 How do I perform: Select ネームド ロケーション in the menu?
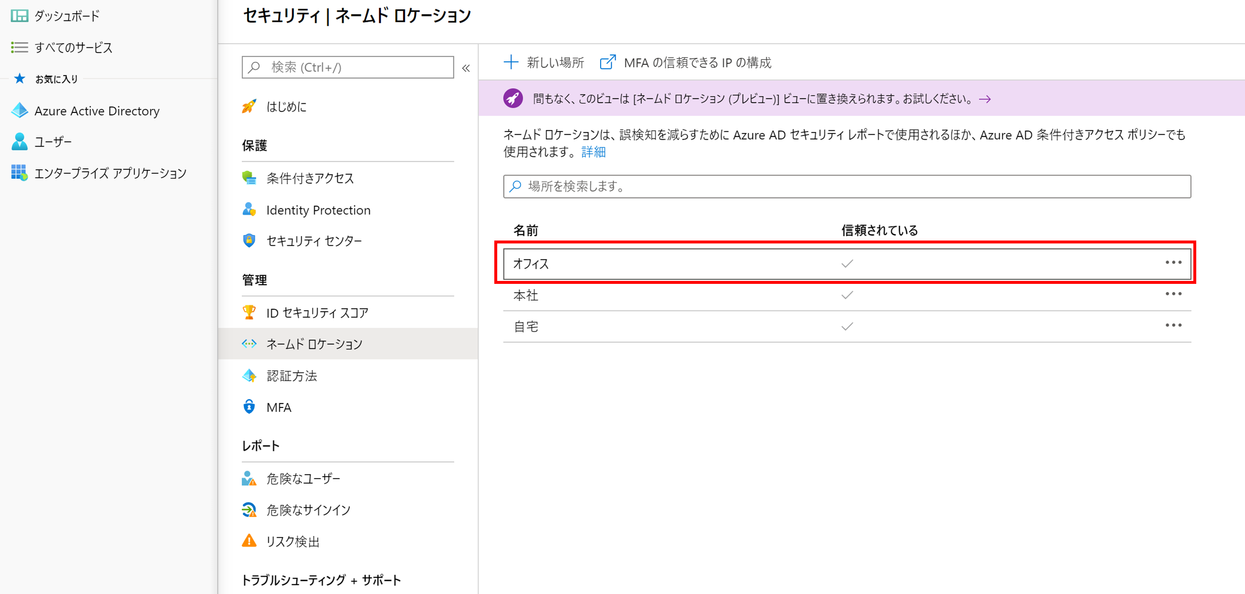click(314, 344)
